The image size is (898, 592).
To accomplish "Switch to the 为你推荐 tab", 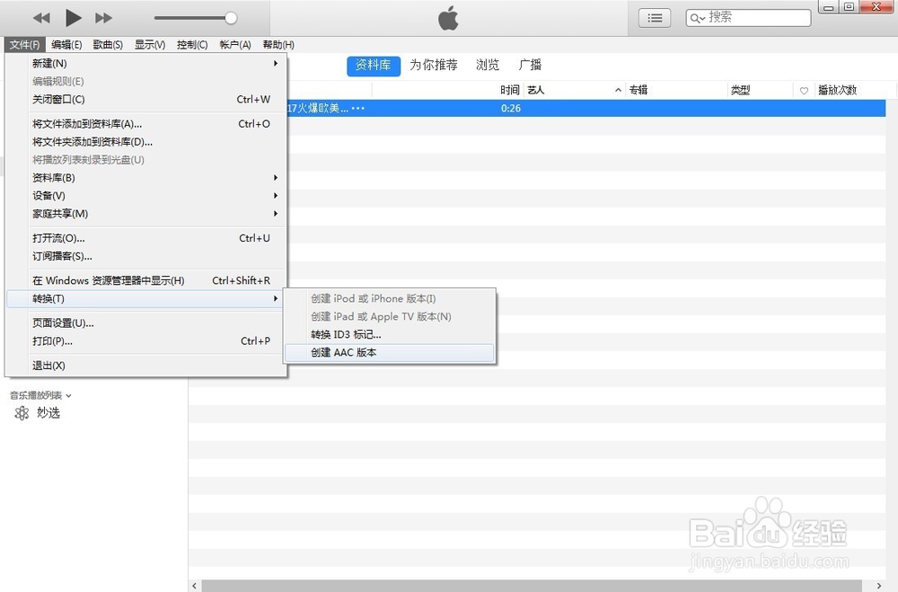I will click(x=434, y=65).
